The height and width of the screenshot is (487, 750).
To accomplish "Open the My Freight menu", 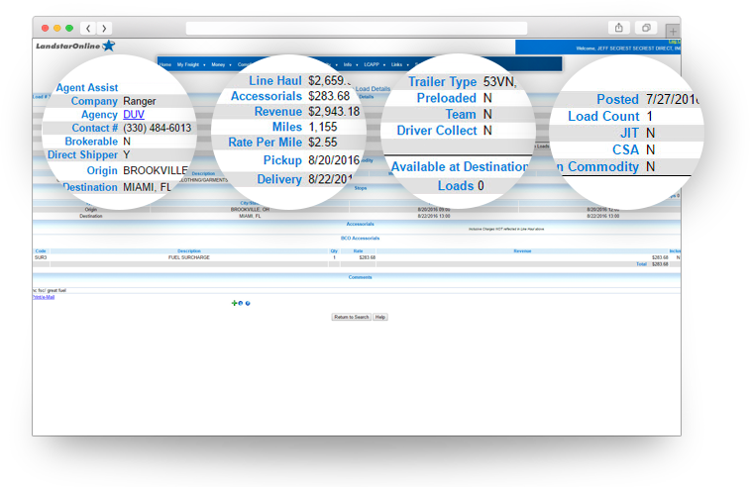I will (x=188, y=64).
